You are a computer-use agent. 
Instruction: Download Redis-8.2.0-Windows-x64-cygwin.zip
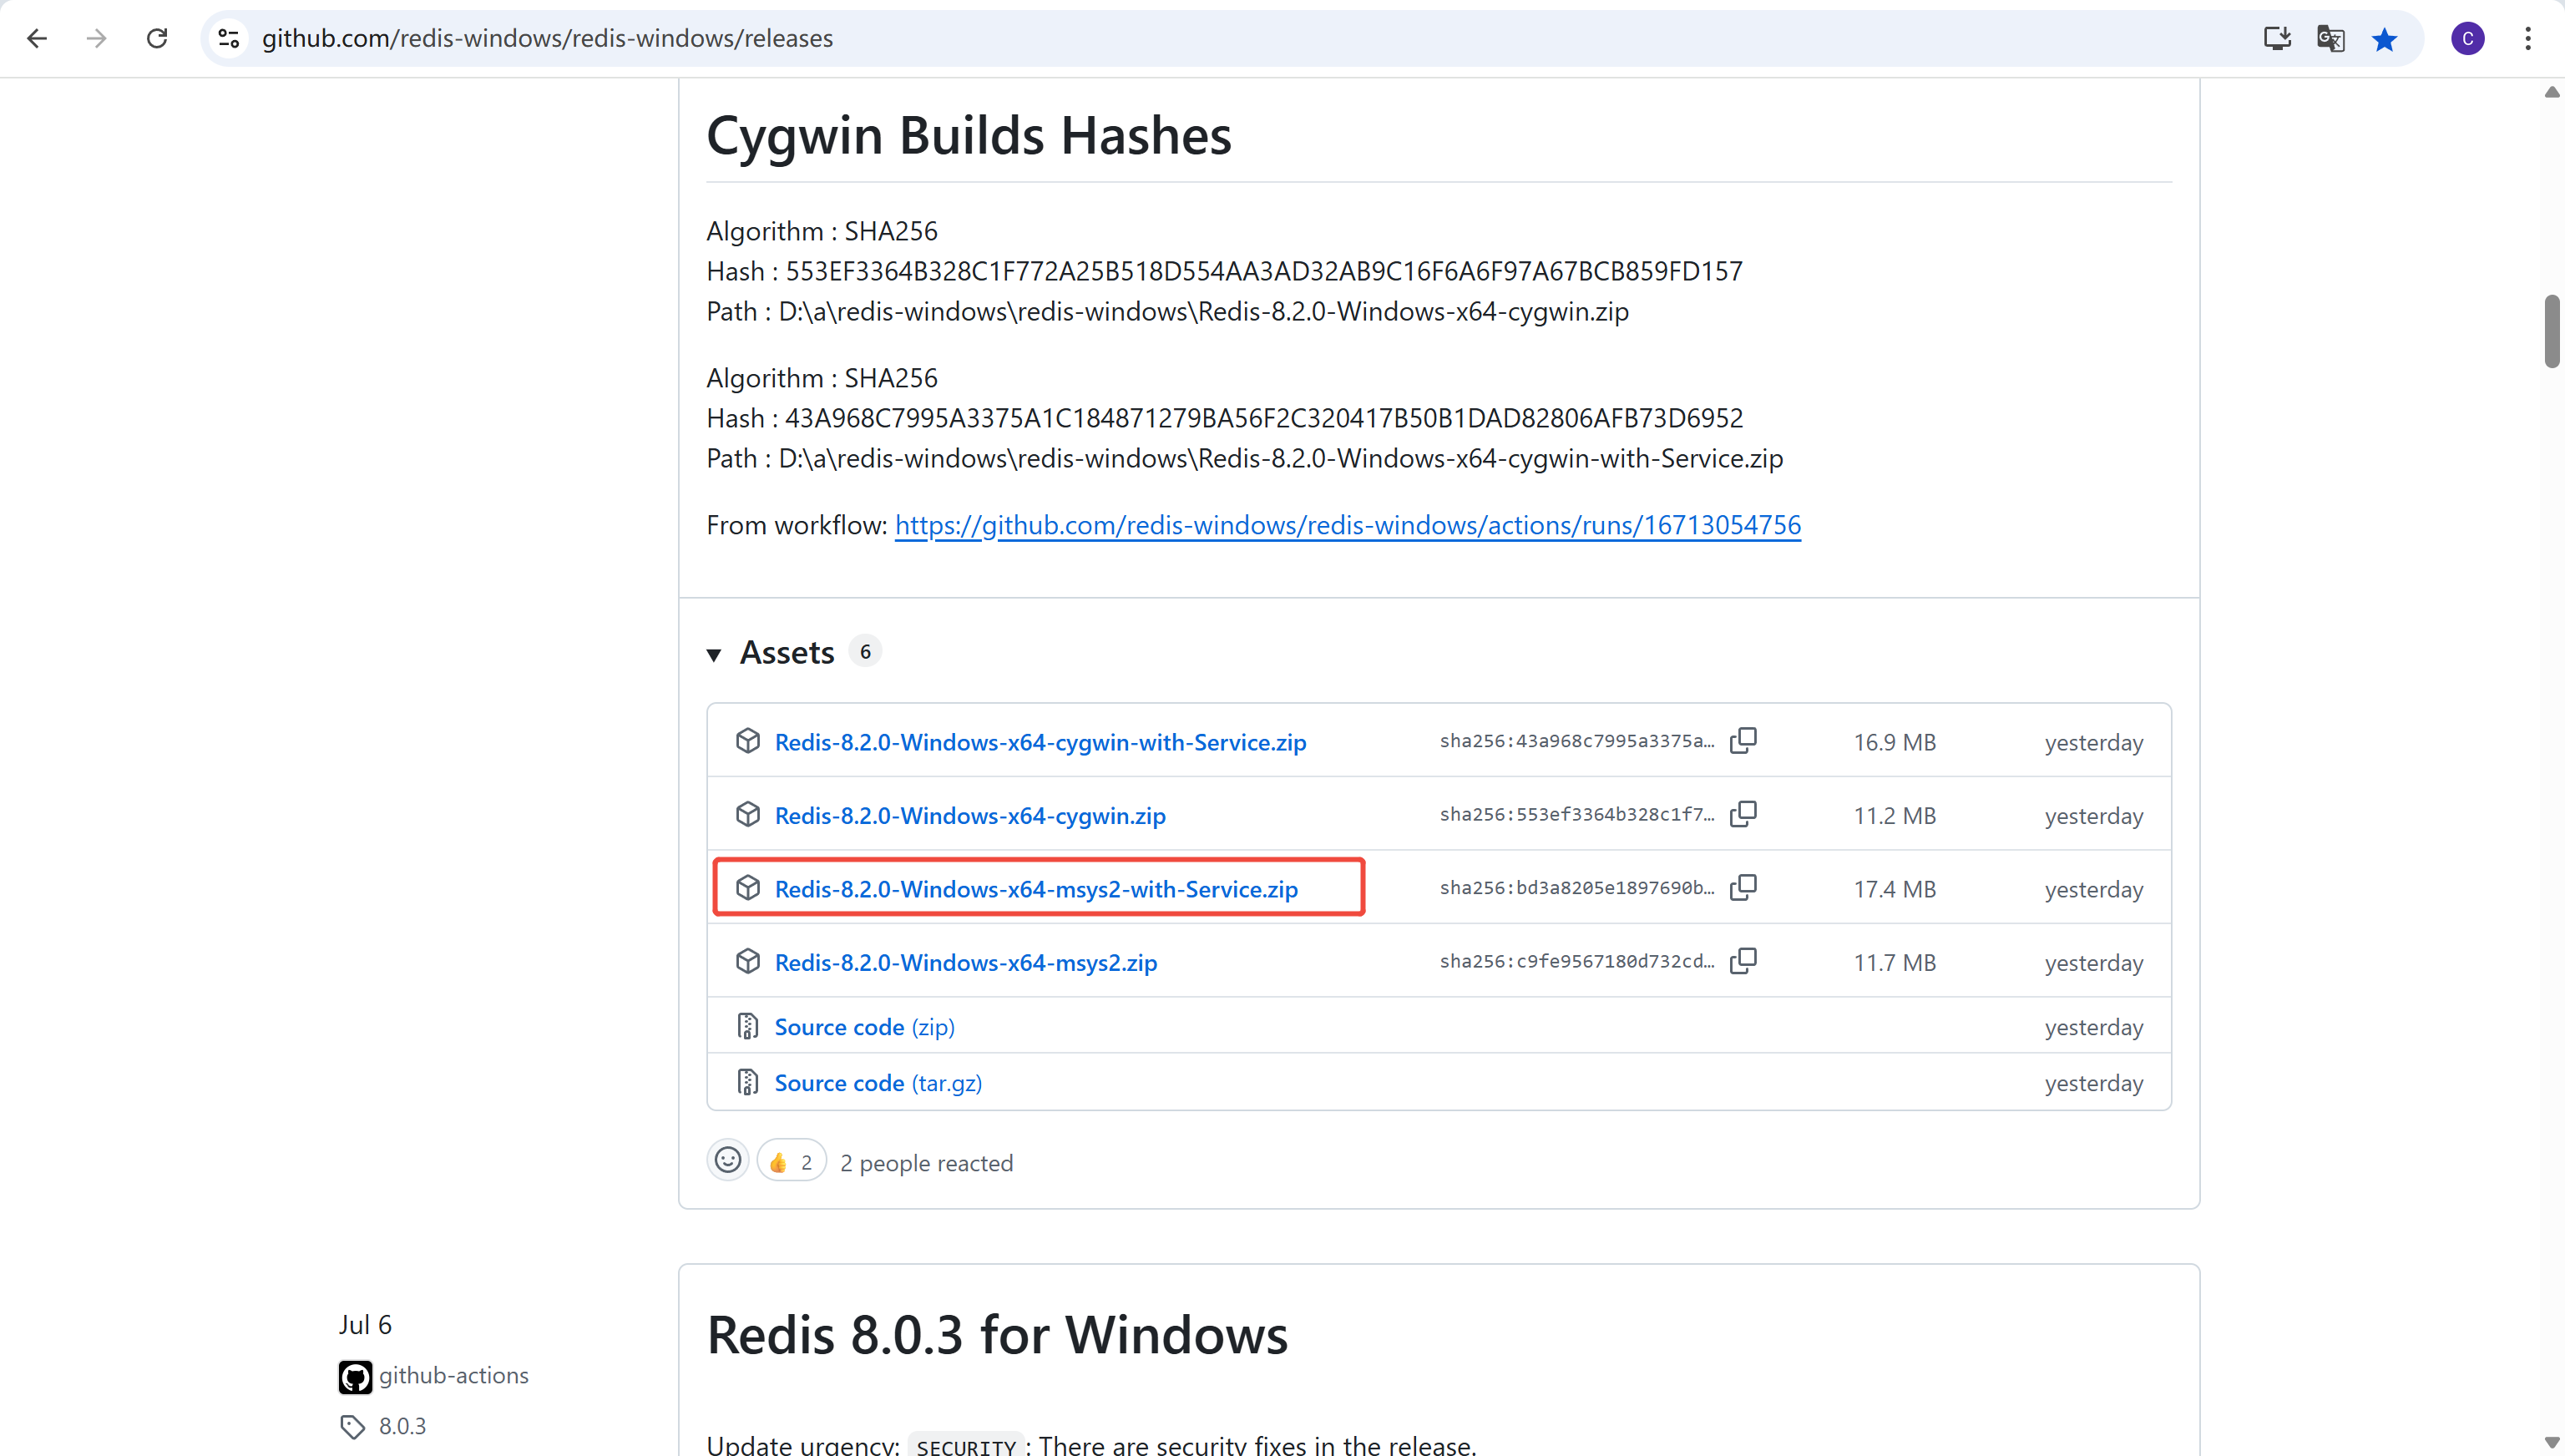pos(970,815)
